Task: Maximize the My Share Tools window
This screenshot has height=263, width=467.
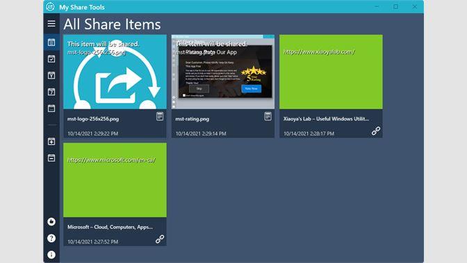Action: 395,6
